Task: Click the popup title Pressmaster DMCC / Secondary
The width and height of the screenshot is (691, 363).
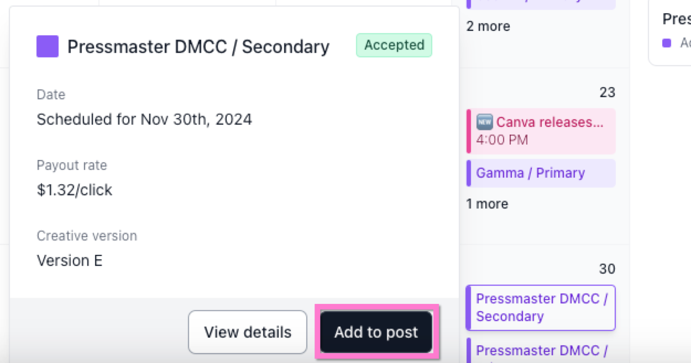Action: [198, 47]
